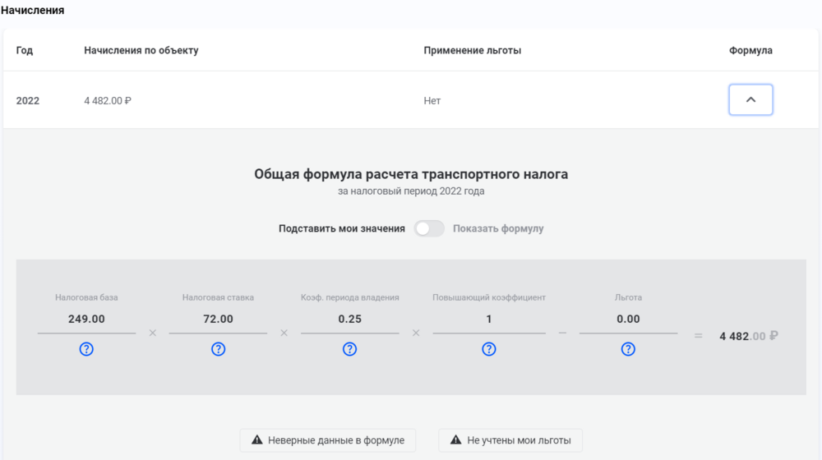
Task: Report Неверные данные в формуле
Action: pyautogui.click(x=328, y=440)
